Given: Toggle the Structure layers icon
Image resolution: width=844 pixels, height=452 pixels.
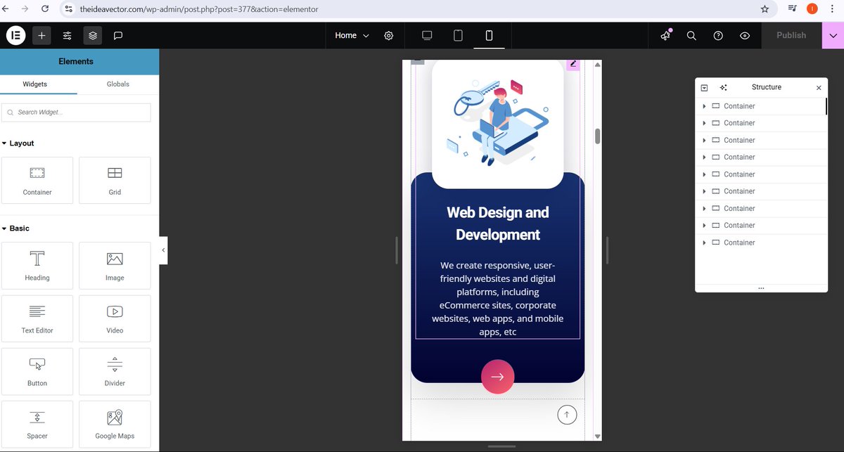Looking at the screenshot, I should (93, 35).
